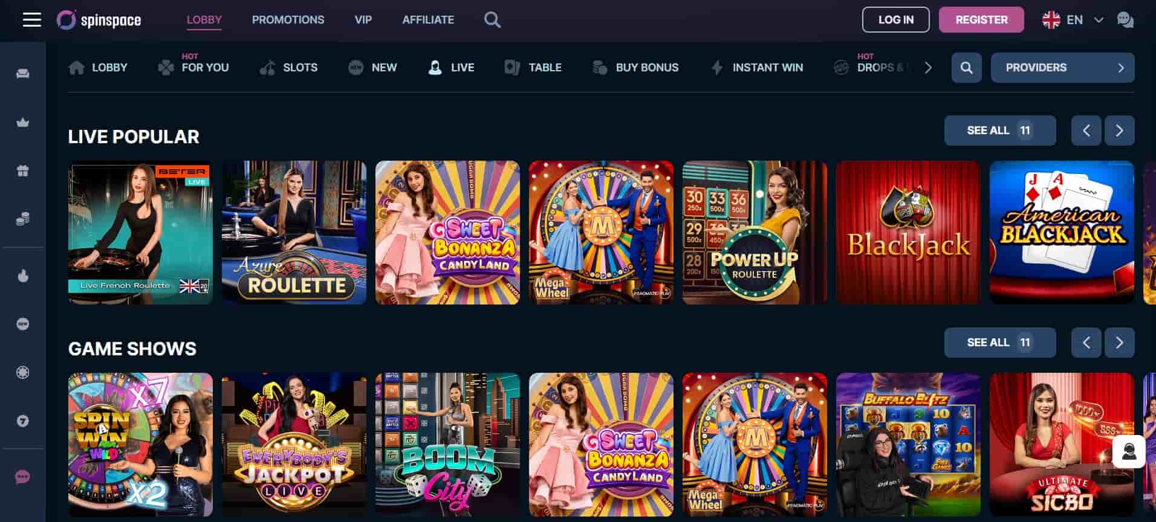Click SEE ALL for Game Shows
Screen dimensions: 1156x522
tap(1000, 343)
